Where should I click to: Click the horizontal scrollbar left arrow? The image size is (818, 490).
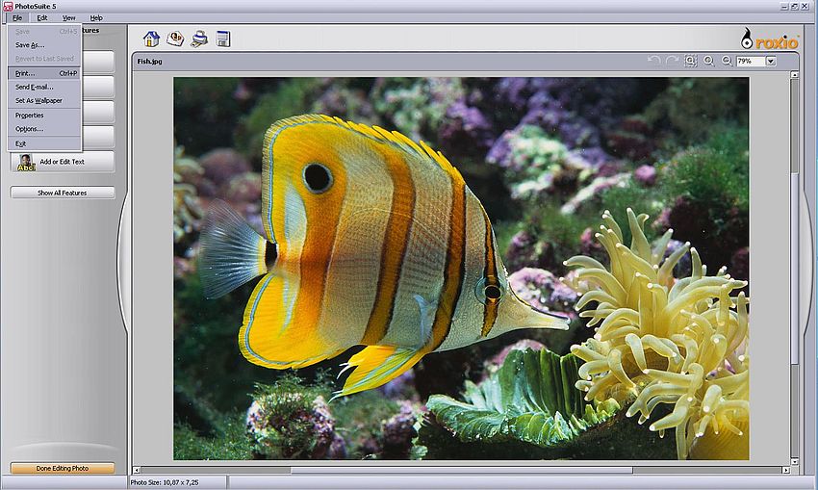click(x=136, y=470)
